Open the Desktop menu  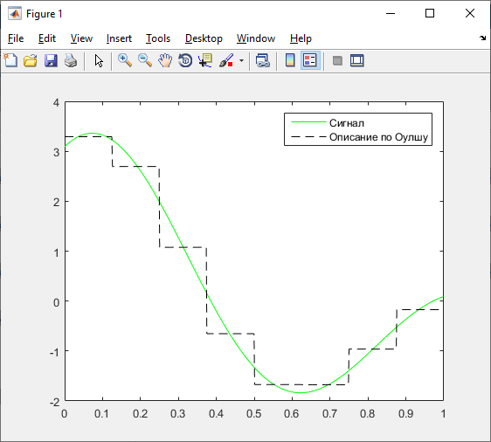[x=204, y=38]
